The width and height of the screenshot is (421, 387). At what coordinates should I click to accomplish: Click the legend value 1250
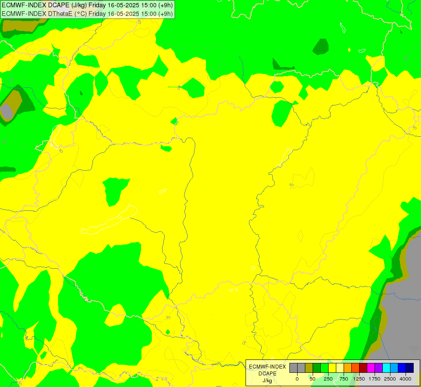(359, 379)
